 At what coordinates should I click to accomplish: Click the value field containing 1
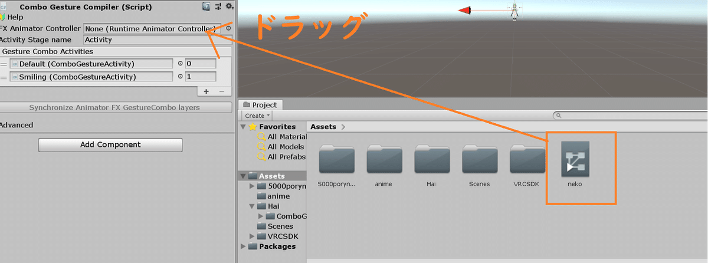[201, 77]
